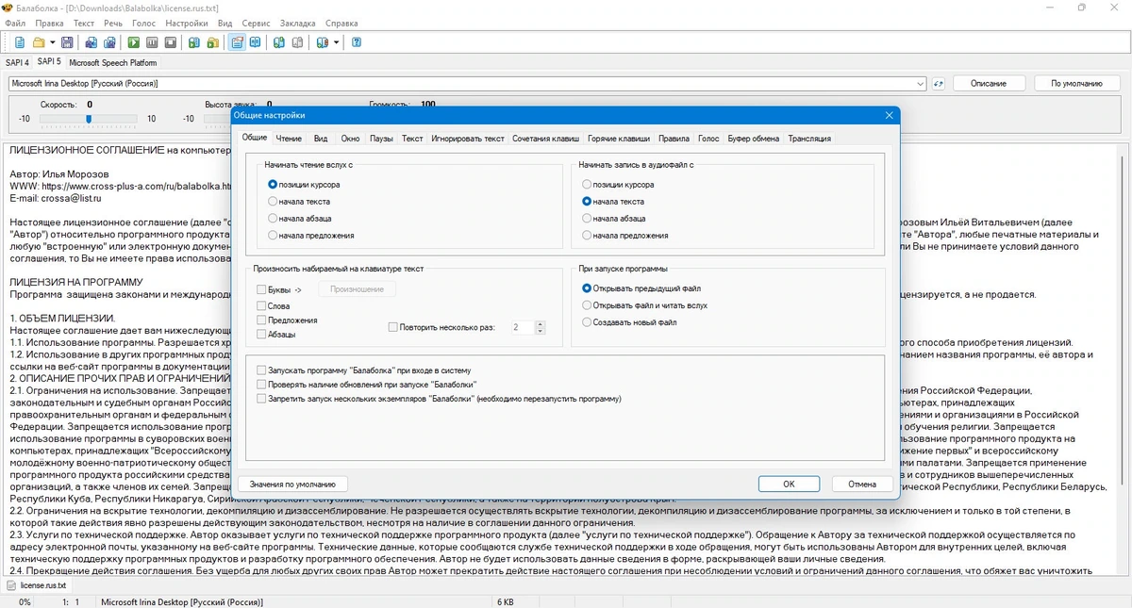Close the Общие настройки dialog with X
The height and width of the screenshot is (608, 1132).
tap(889, 115)
